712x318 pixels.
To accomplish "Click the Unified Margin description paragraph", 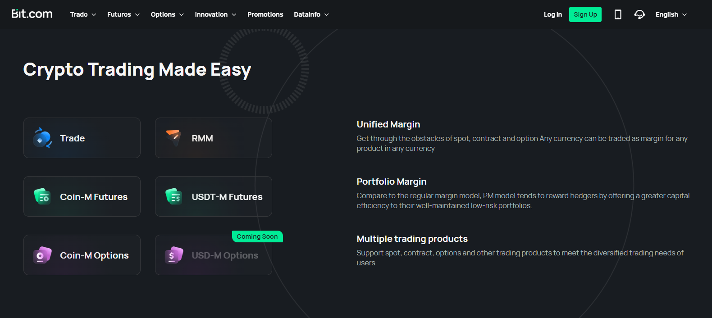I will [522, 143].
